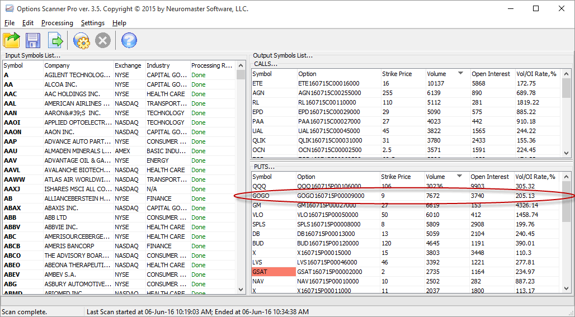Toggle CALLS Volume sort arrow
This screenshot has height=317, width=575.
pos(460,73)
